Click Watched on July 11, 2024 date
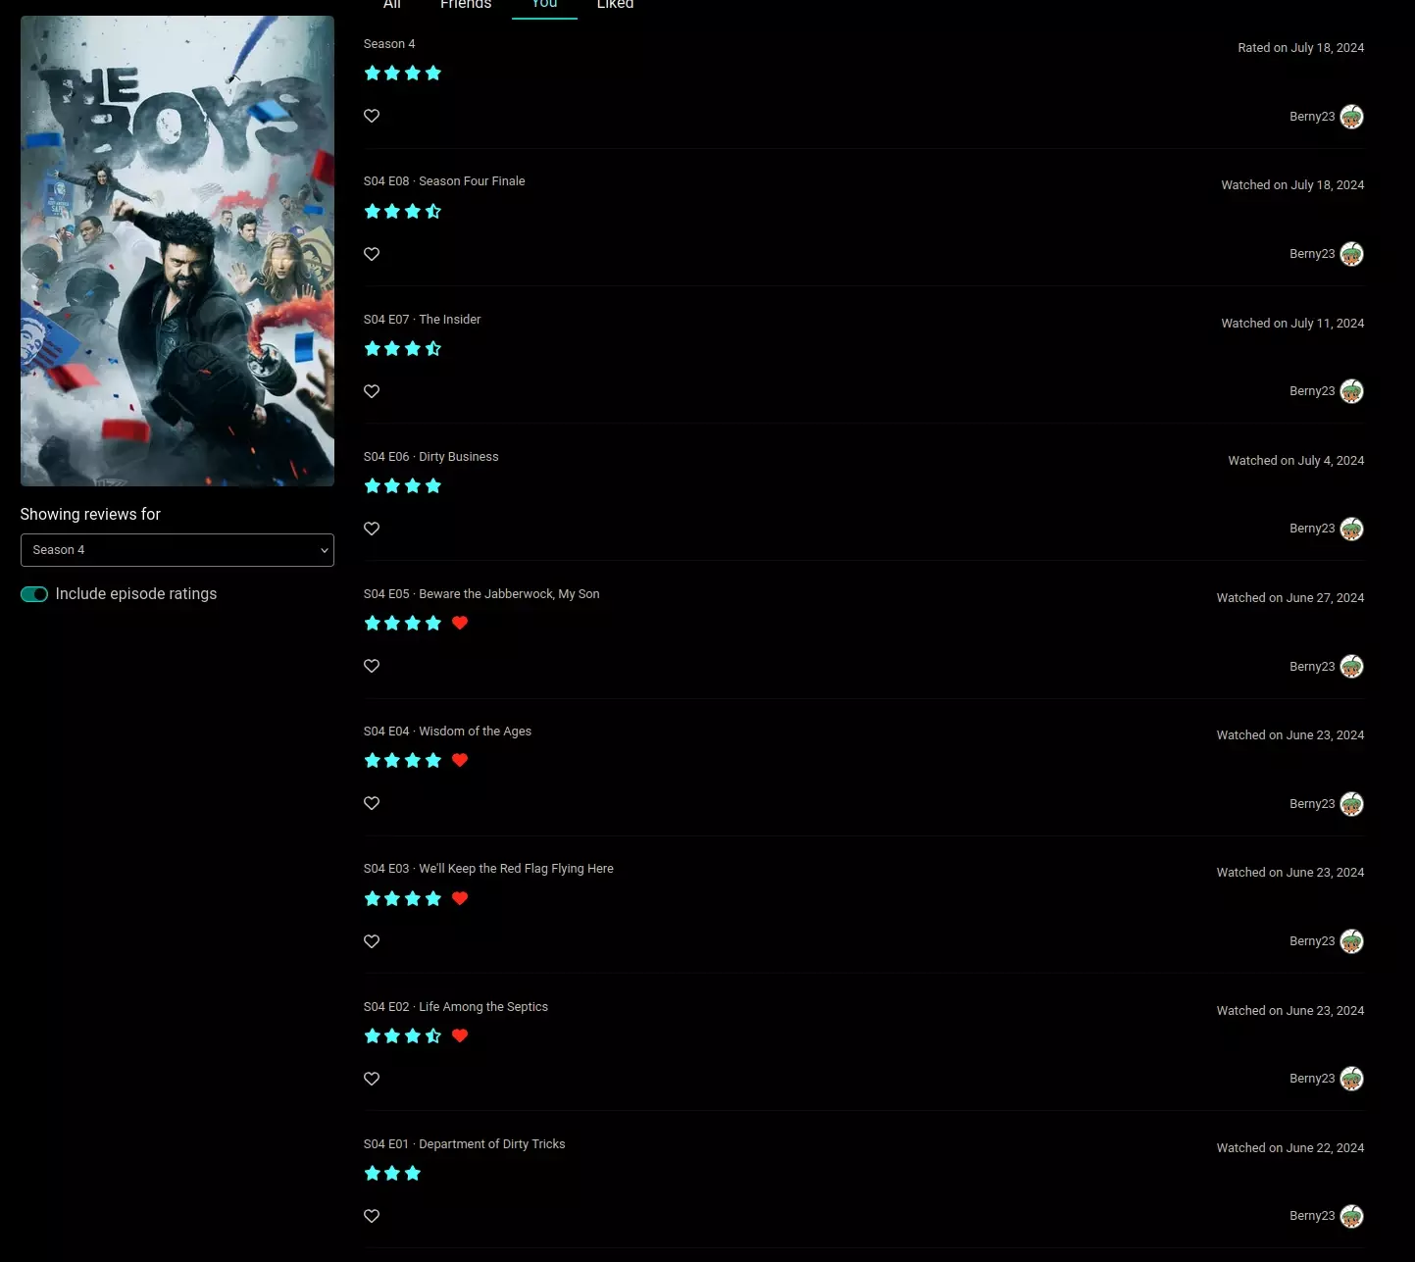The height and width of the screenshot is (1262, 1415). tap(1292, 324)
